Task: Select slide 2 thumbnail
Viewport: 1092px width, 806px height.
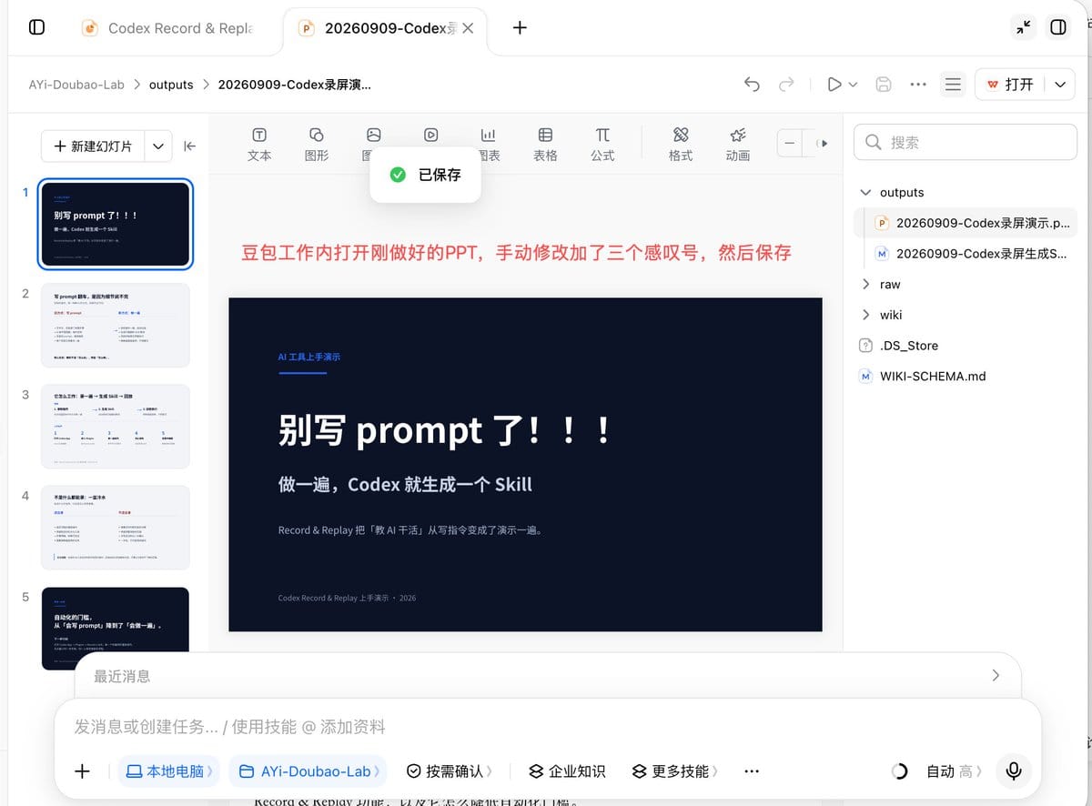Action: 116,325
